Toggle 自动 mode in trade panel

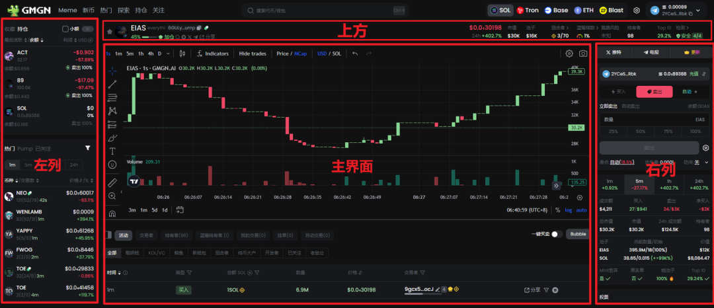690,91
